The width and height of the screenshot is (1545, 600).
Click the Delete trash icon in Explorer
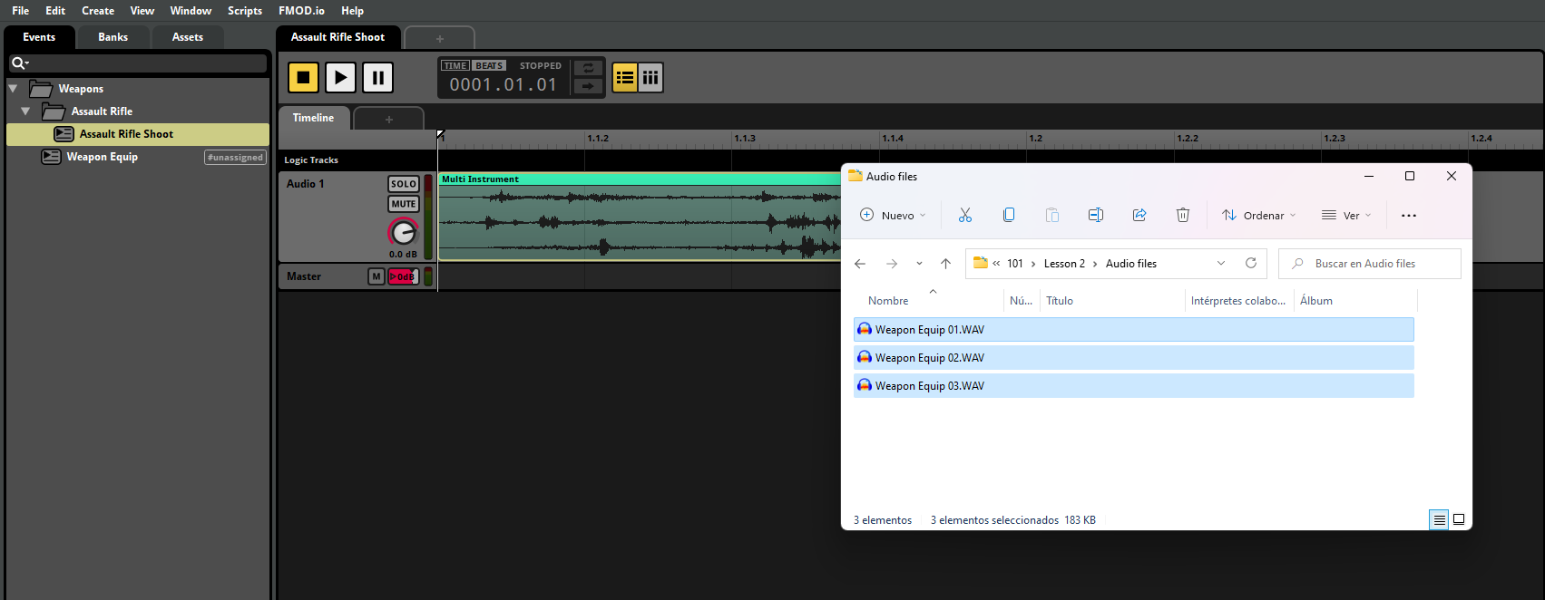[x=1182, y=215]
